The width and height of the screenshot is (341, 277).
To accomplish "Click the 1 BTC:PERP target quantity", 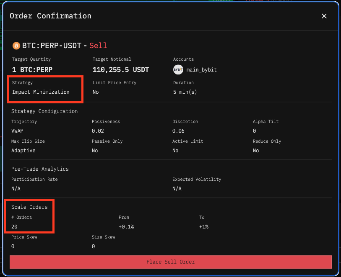I will click(32, 69).
